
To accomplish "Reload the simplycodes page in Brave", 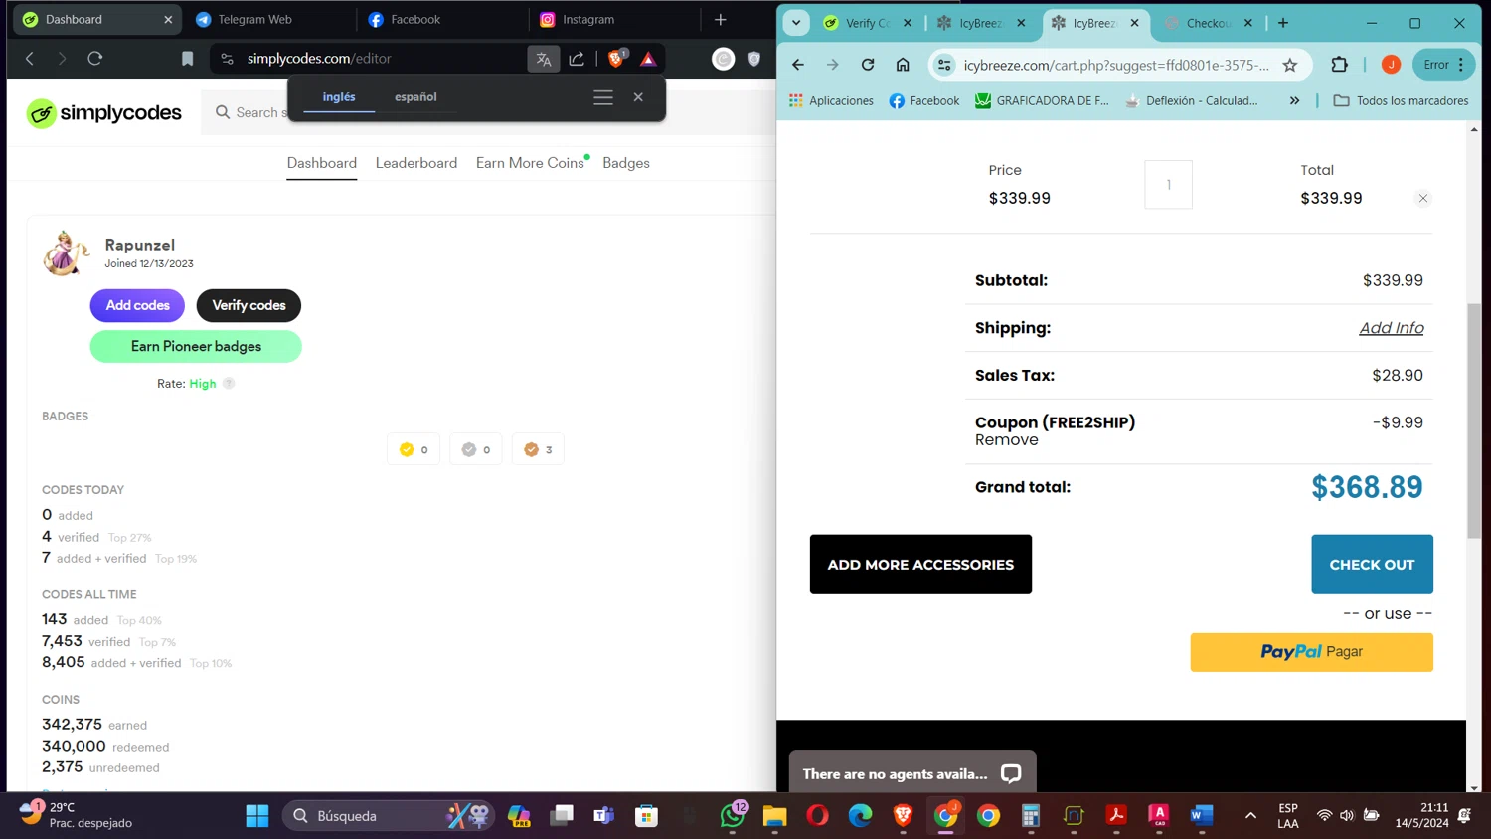I will (95, 59).
